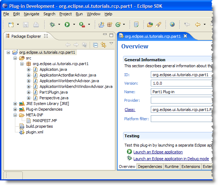Toggle Link with Editor in Package Explorer

point(103,44)
